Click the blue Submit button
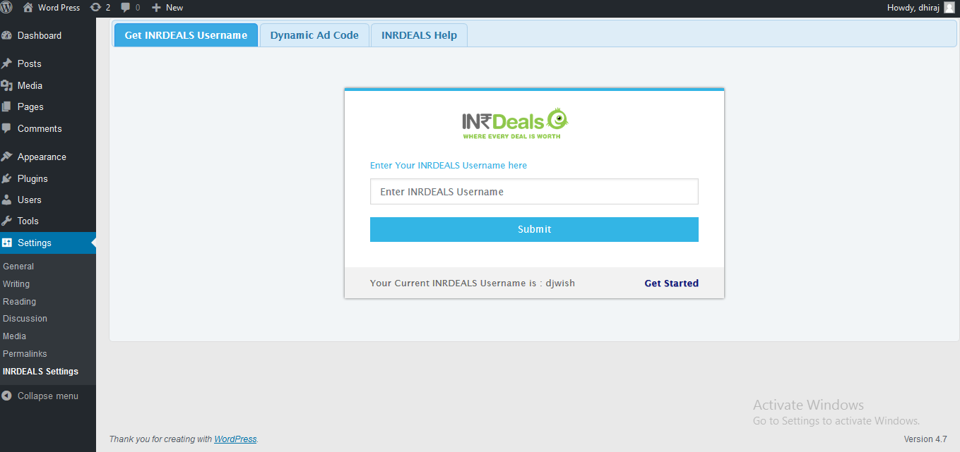This screenshot has width=960, height=452. tap(534, 229)
